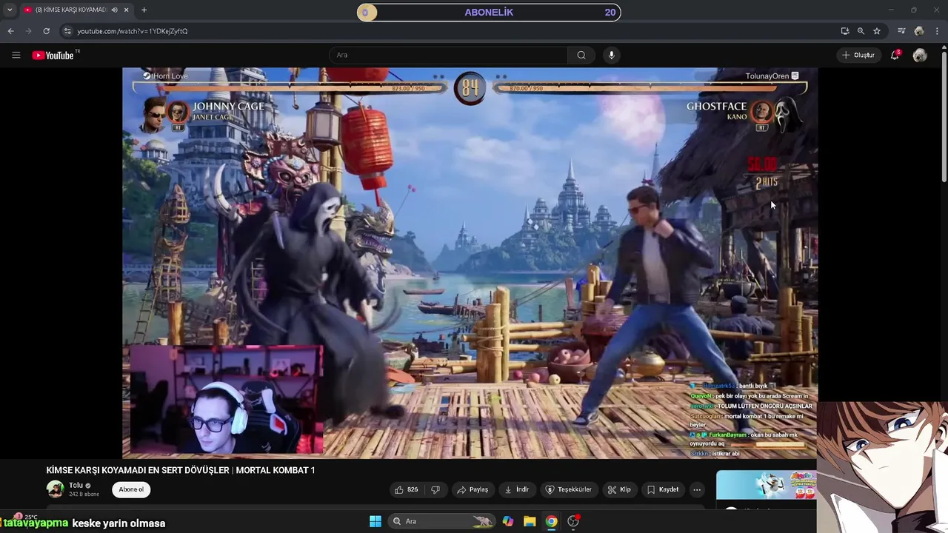Viewport: 948px width, 533px height.
Task: Like the video showing 826 likes
Action: coord(407,489)
